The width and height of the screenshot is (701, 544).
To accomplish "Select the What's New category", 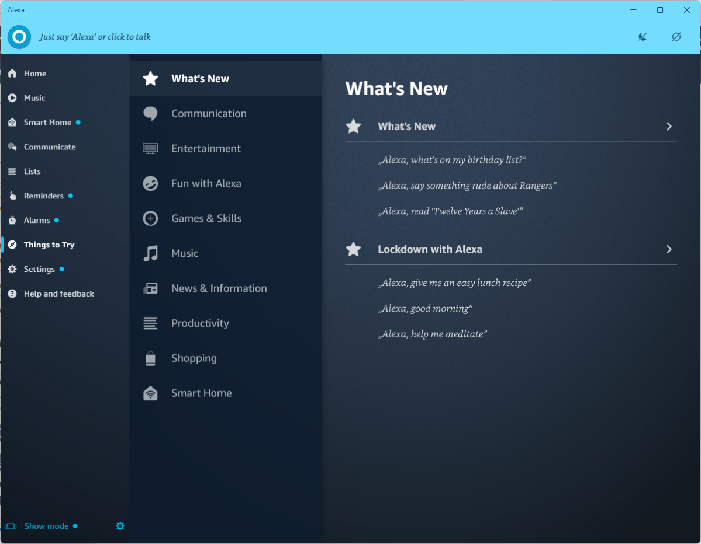I will pyautogui.click(x=226, y=79).
